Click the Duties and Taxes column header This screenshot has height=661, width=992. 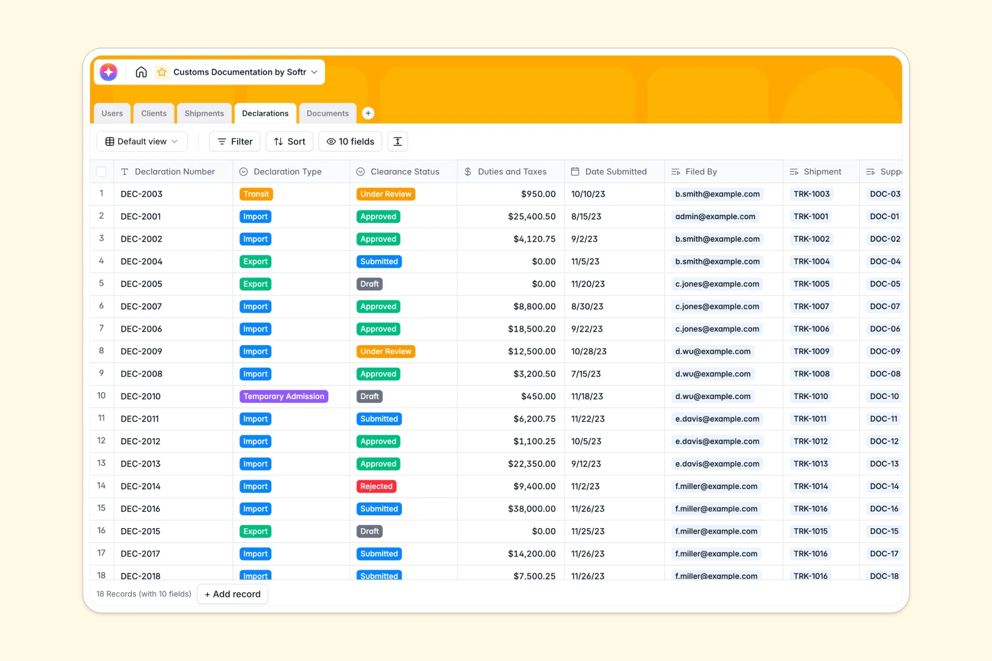tap(511, 172)
